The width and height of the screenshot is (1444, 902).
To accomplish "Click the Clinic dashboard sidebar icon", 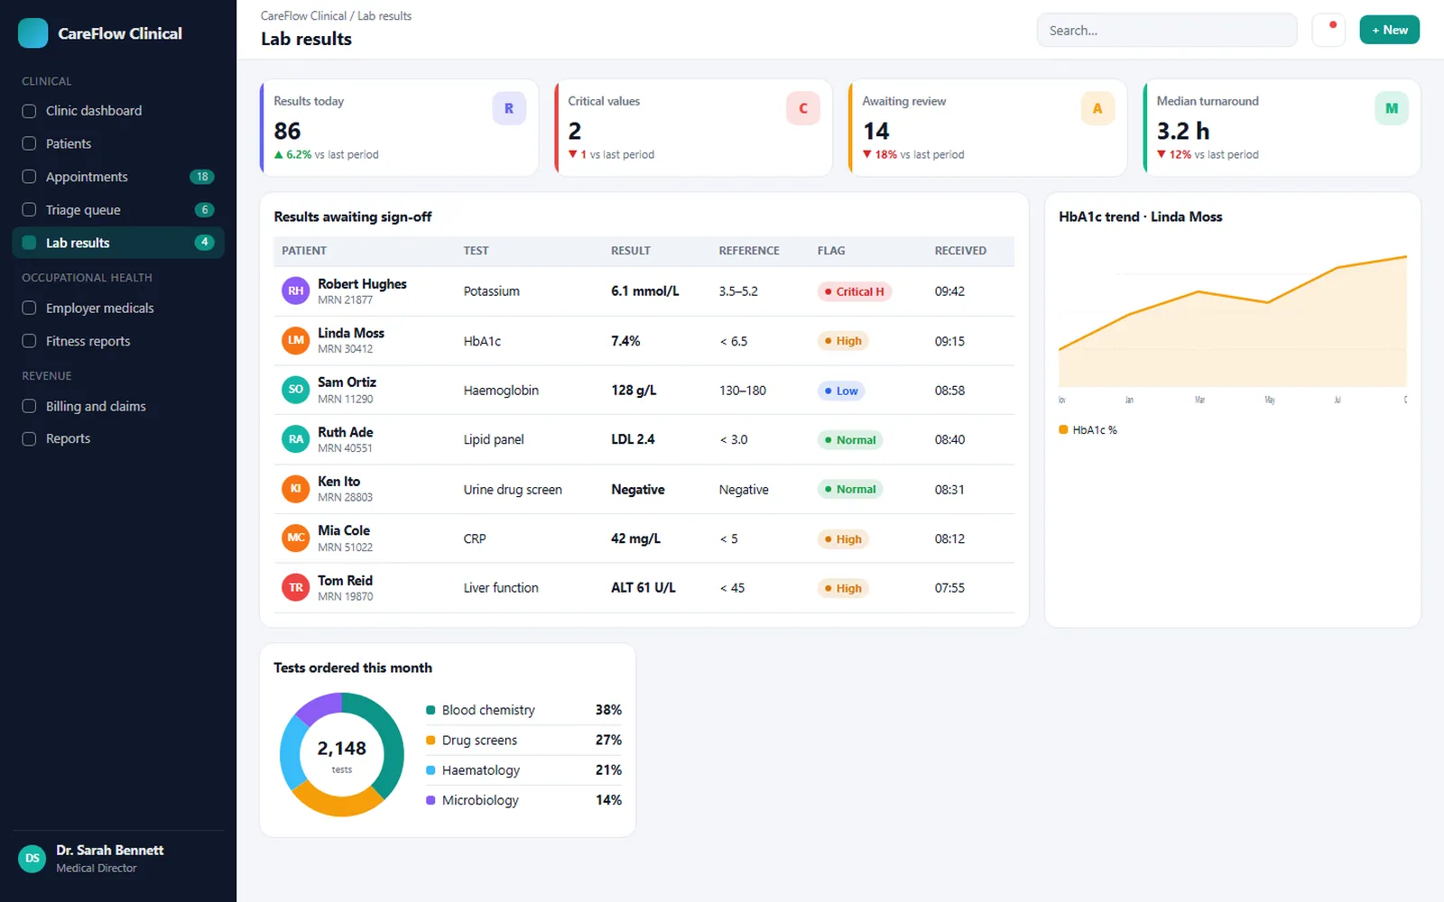I will pos(29,111).
